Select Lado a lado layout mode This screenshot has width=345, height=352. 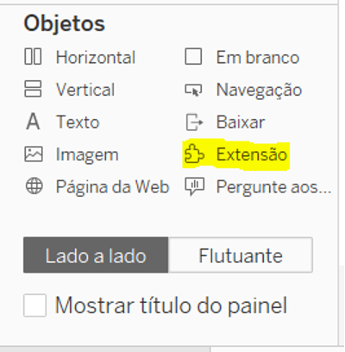click(96, 255)
